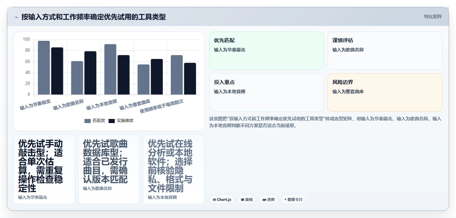The height and width of the screenshot is (218, 456).
Task: Click 输入为整套曲库 subtitle in 风险边界 card
Action: [348, 92]
